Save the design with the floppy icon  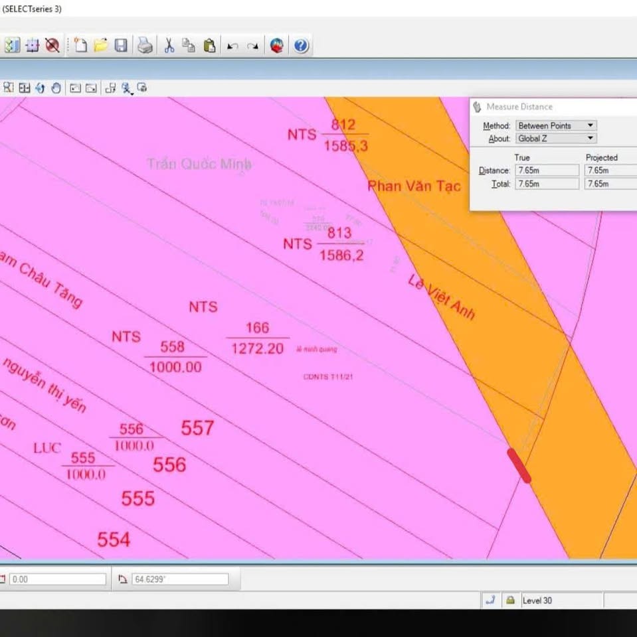pyautogui.click(x=121, y=46)
